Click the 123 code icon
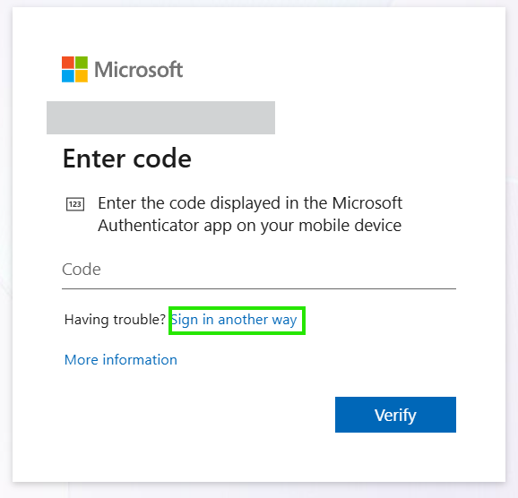The width and height of the screenshot is (518, 498). [x=75, y=204]
